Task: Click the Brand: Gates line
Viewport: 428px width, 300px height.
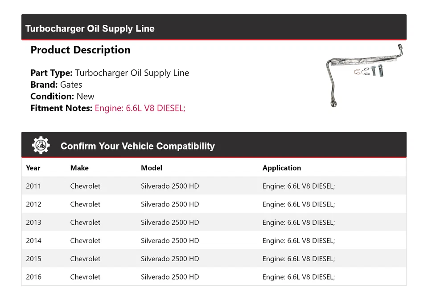Action: click(56, 85)
